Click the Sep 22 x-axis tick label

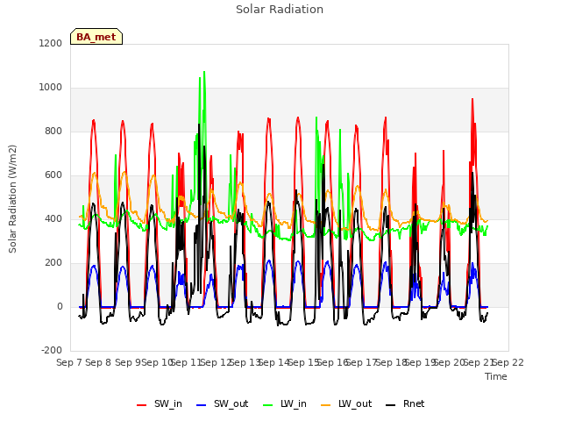[x=508, y=362]
